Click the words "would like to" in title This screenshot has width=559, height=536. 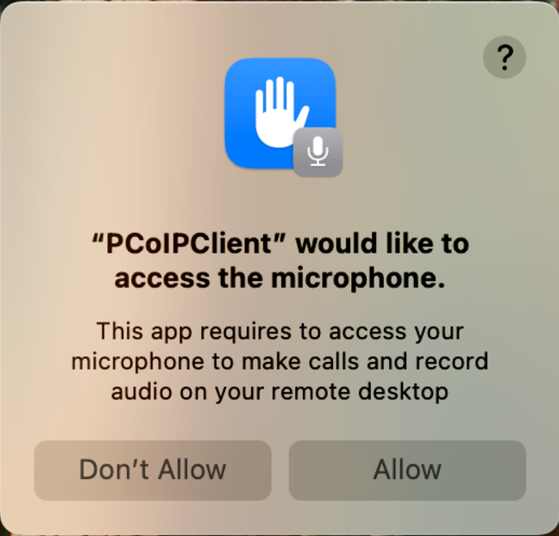382,244
